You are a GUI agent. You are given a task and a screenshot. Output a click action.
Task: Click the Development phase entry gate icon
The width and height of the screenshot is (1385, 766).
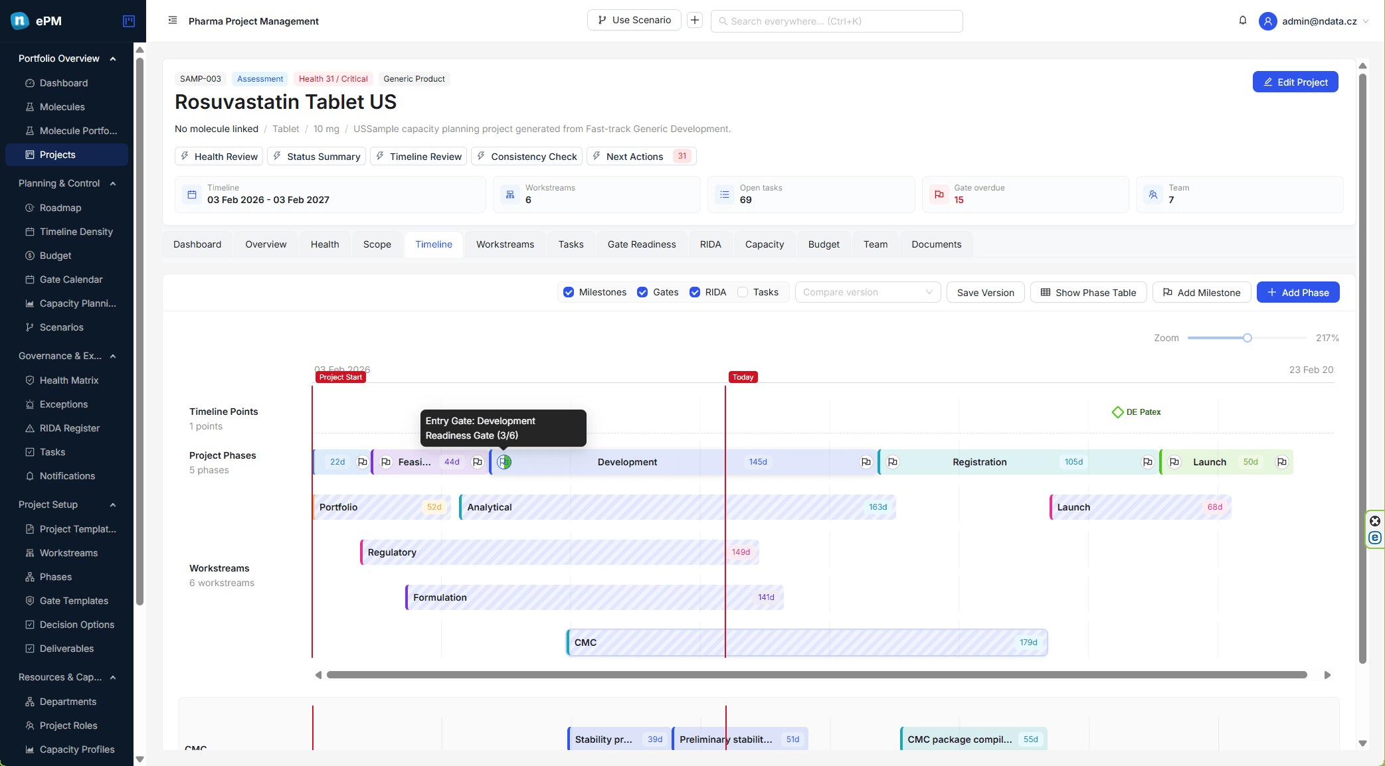(x=504, y=462)
